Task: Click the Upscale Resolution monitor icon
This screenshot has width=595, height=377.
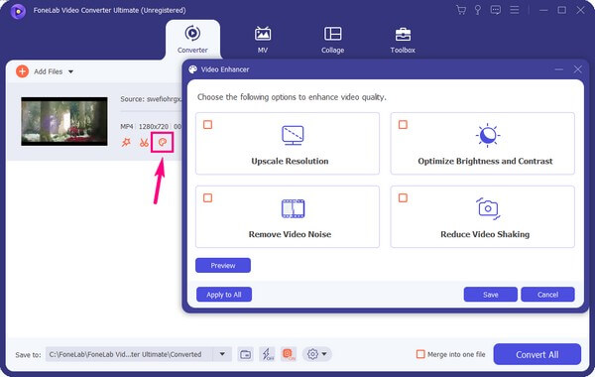Action: [x=293, y=135]
